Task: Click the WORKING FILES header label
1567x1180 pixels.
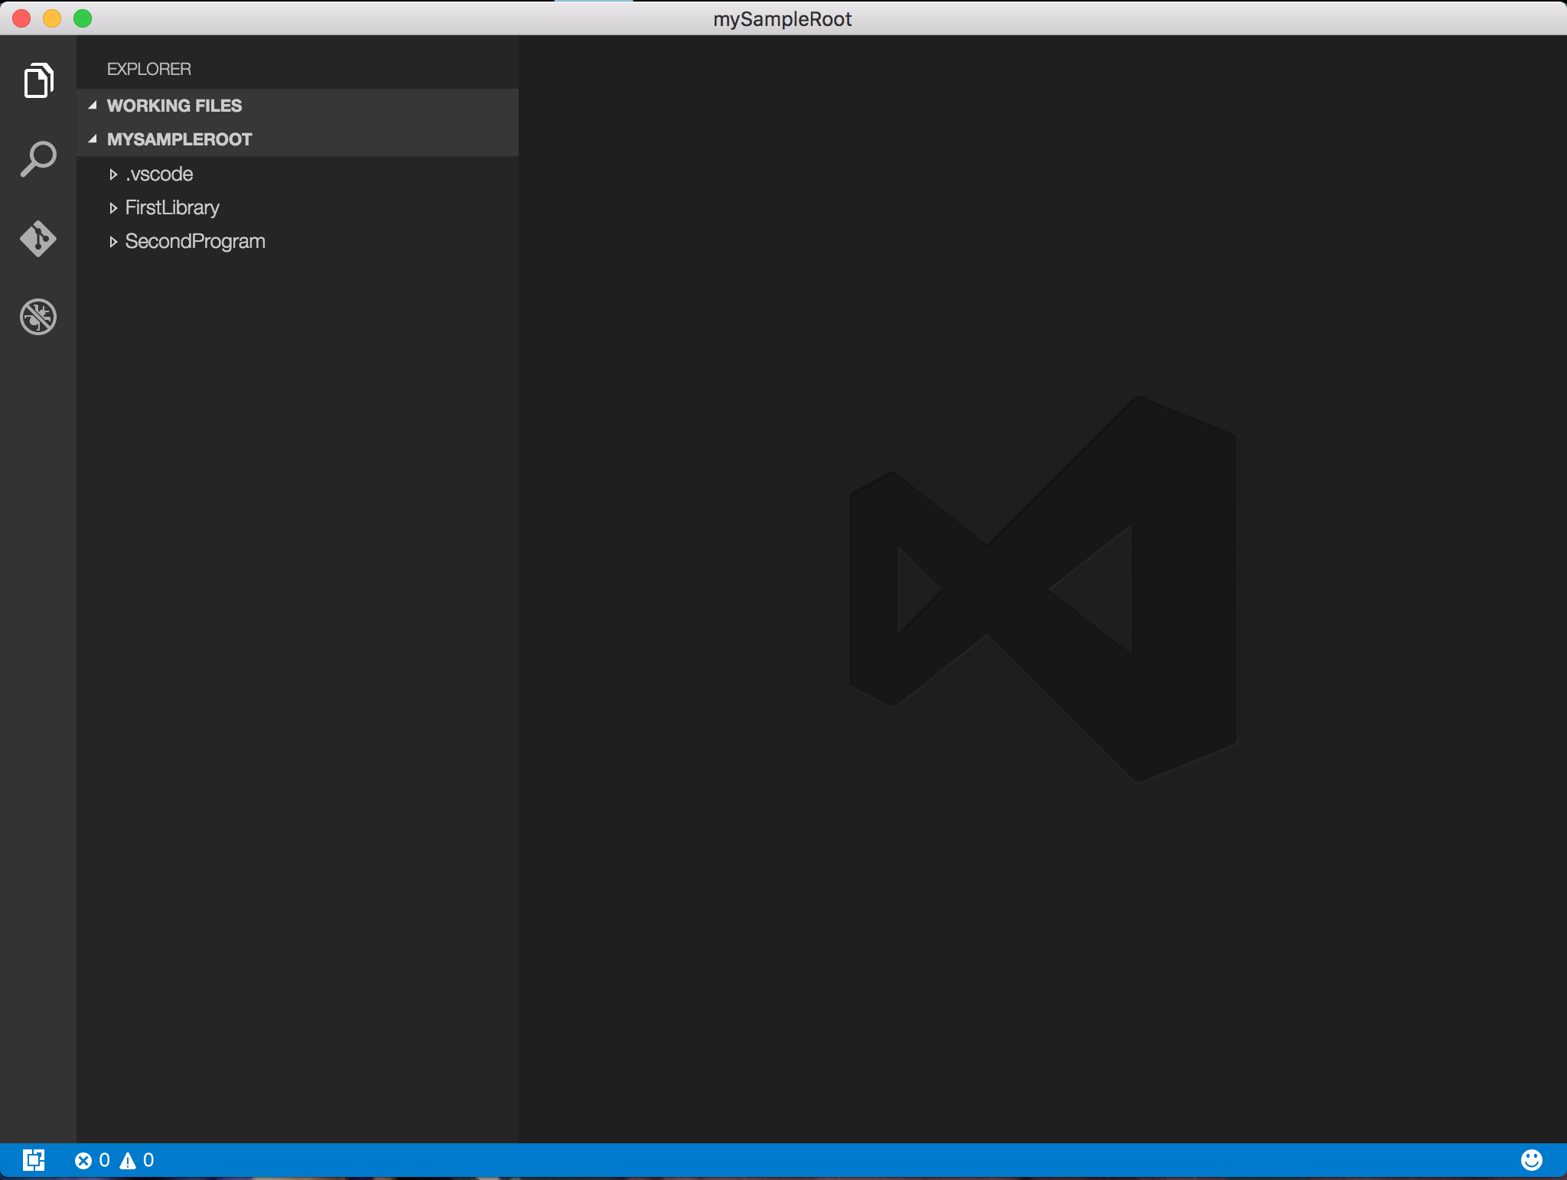Action: coord(174,106)
